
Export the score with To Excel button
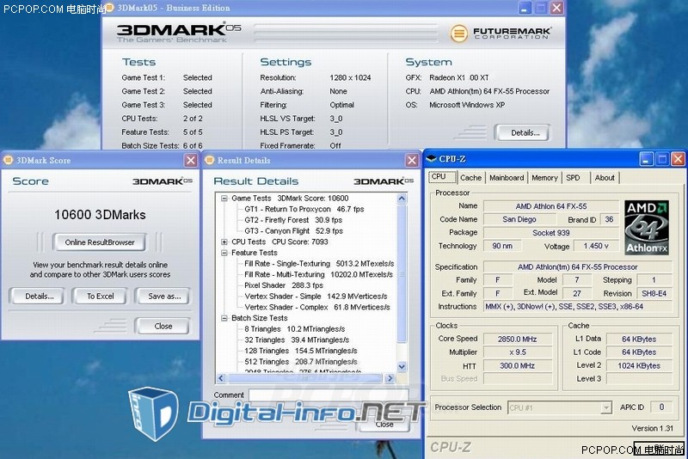[100, 297]
